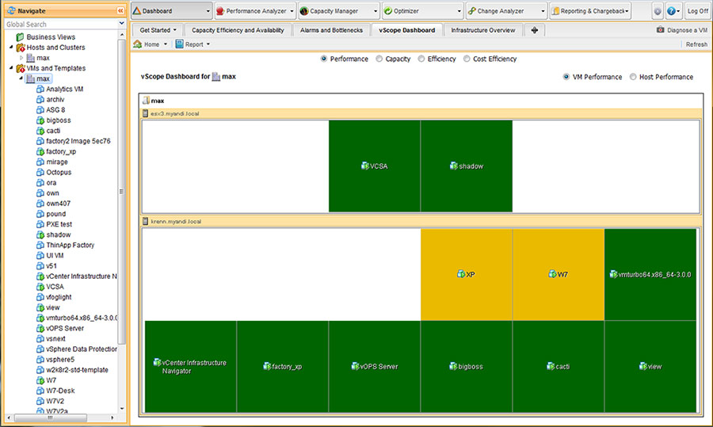Image resolution: width=713 pixels, height=427 pixels.
Task: Click the navigation tree horizontal scrollbar
Action: 50,417
